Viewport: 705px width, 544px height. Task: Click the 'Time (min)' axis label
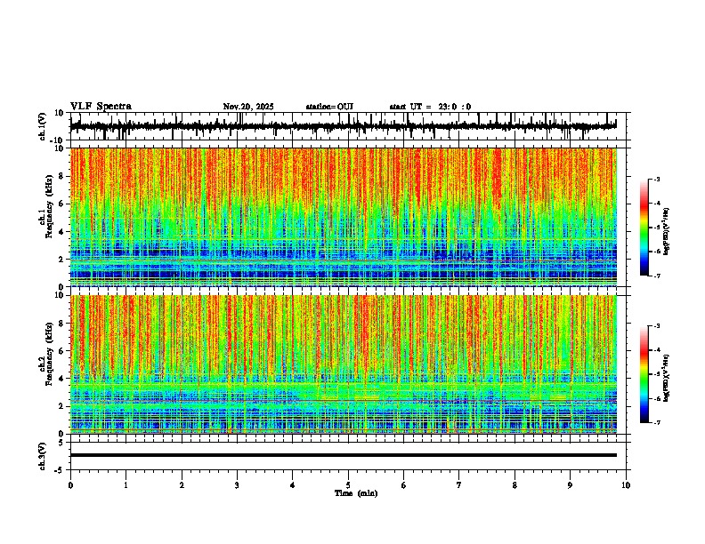coord(356,493)
